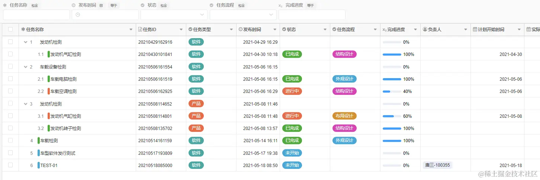The height and width of the screenshot is (180, 540).
Task: Click 包含 operator next to 任务名称 filter
Action: tap(34, 6)
